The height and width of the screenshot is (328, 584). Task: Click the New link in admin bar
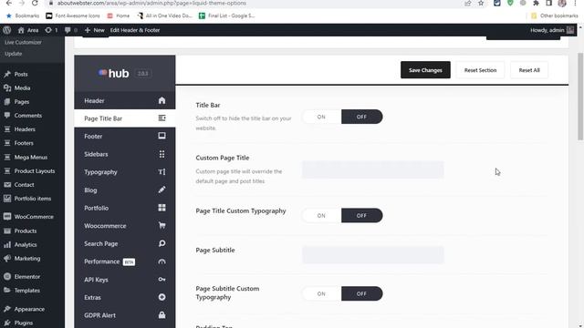pyautogui.click(x=95, y=30)
